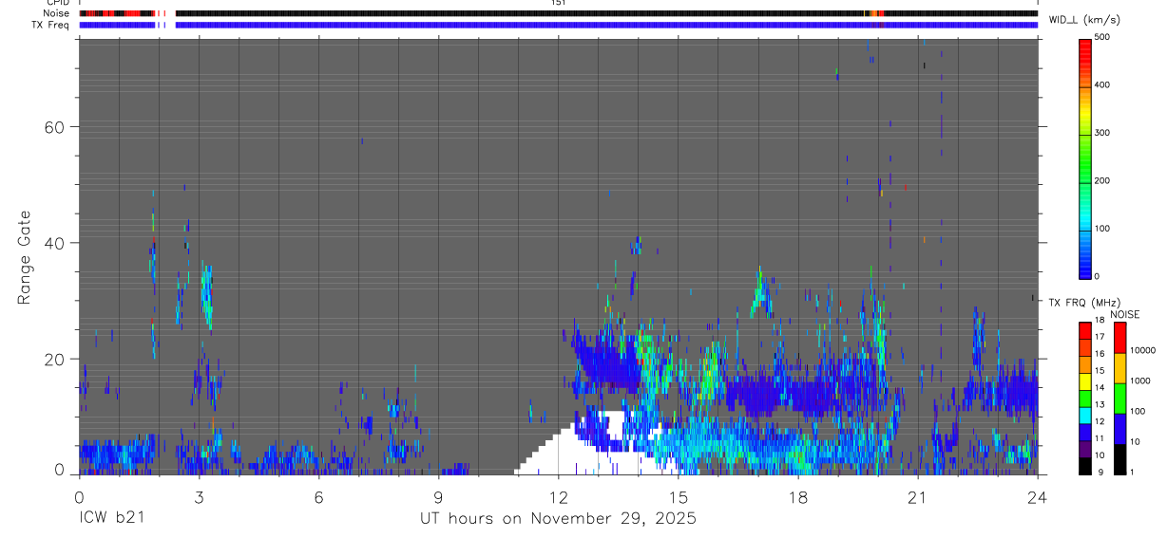Click the 18 tick on the UT hours axis
This screenshot has width=1167, height=538.
click(798, 496)
